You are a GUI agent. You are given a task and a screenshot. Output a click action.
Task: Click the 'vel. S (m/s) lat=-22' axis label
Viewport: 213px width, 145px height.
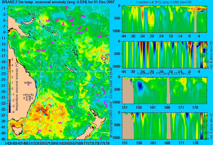coord(211,126)
